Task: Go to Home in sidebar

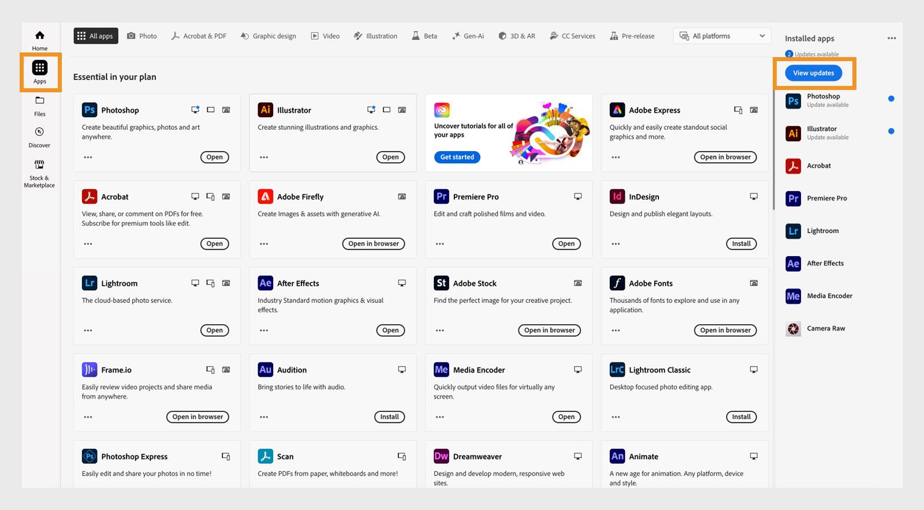Action: (x=39, y=40)
